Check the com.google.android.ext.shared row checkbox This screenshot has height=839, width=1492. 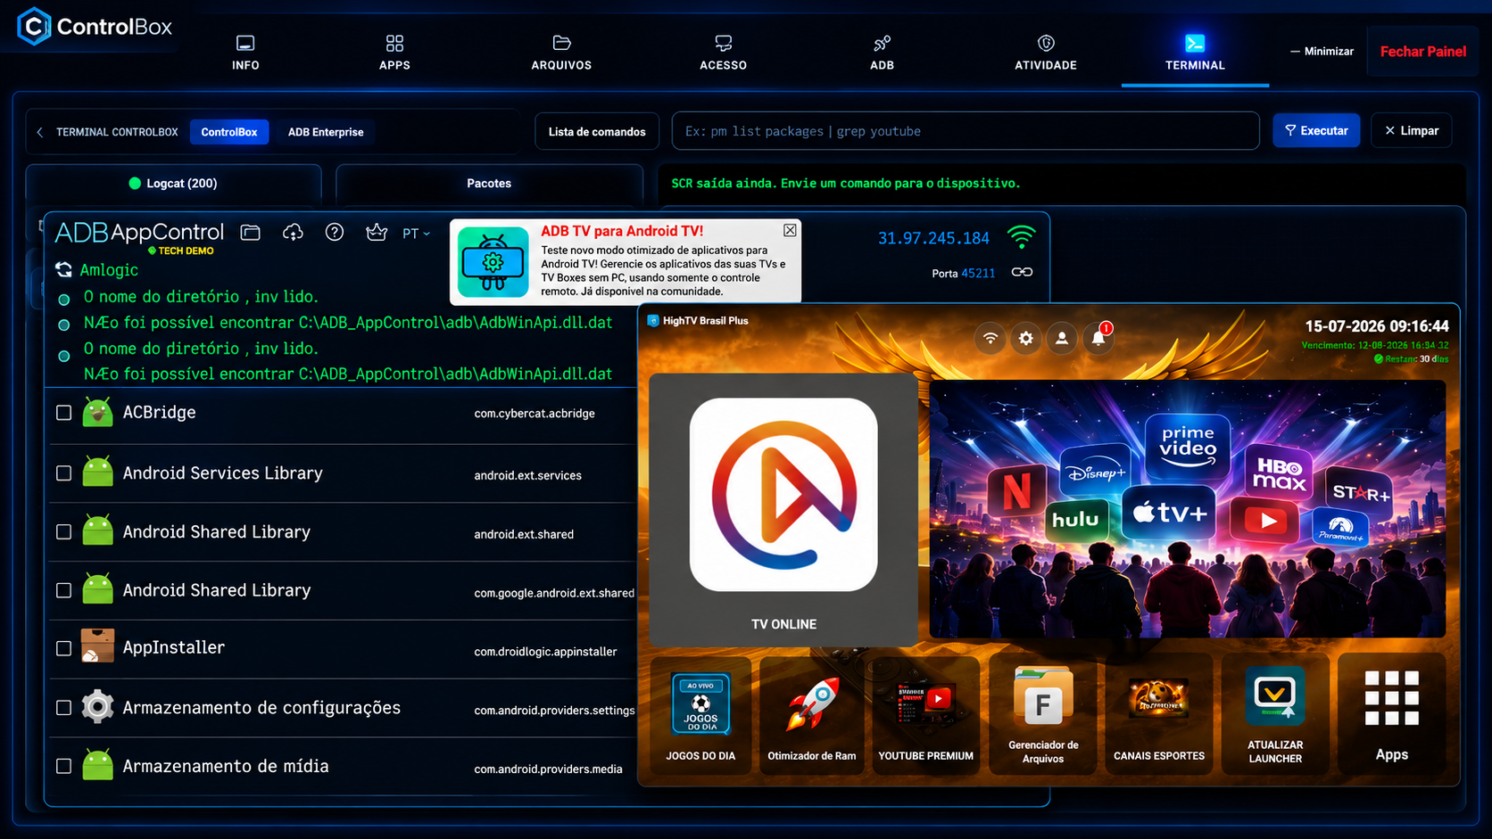63,590
